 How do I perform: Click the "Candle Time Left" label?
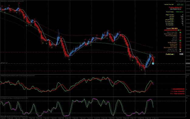tap(169, 5)
